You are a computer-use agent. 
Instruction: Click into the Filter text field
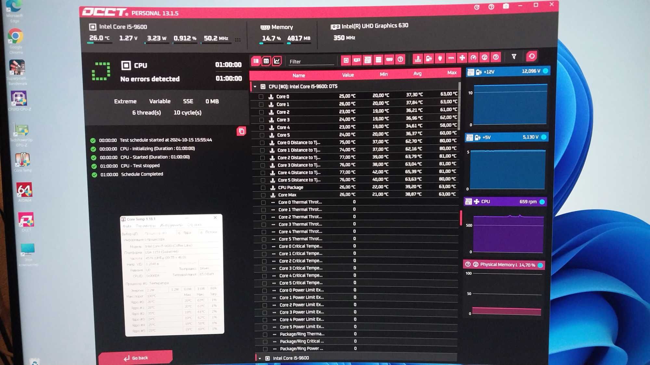click(x=311, y=62)
